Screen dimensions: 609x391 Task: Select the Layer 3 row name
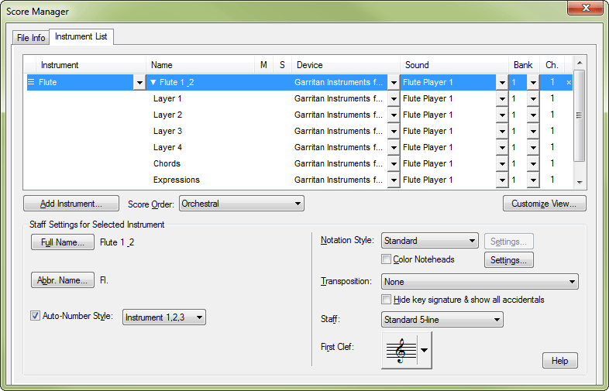(x=168, y=131)
